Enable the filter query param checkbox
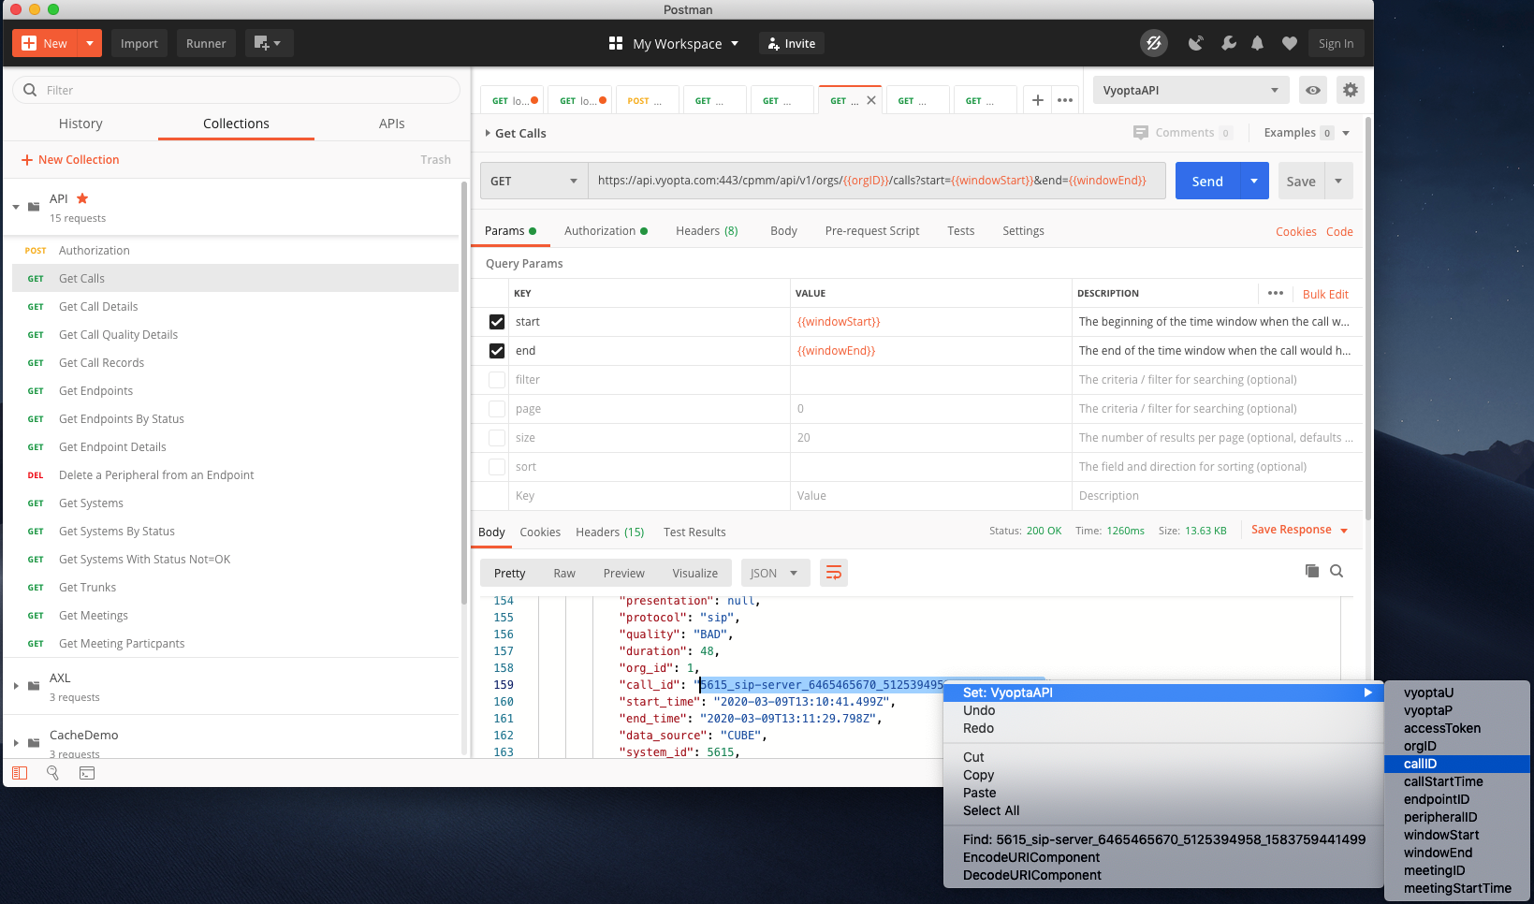The width and height of the screenshot is (1534, 904). coord(497,380)
